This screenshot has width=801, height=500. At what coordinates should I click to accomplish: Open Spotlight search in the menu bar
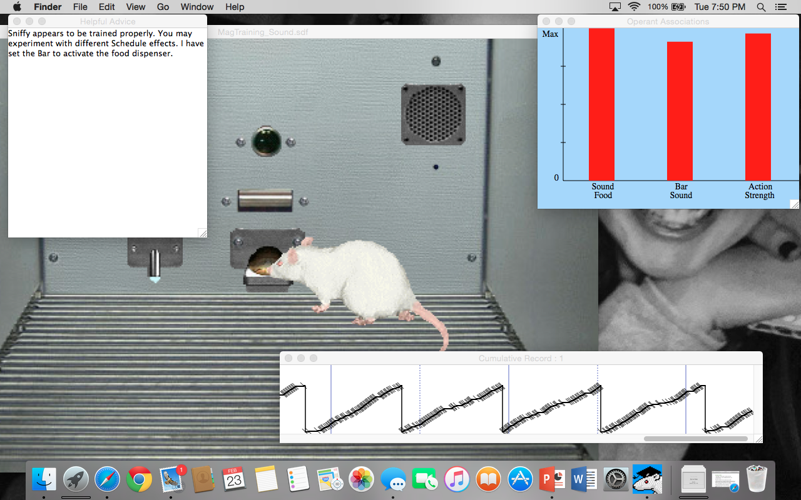pos(761,7)
